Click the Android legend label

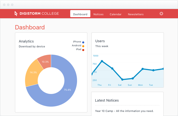point(76,45)
